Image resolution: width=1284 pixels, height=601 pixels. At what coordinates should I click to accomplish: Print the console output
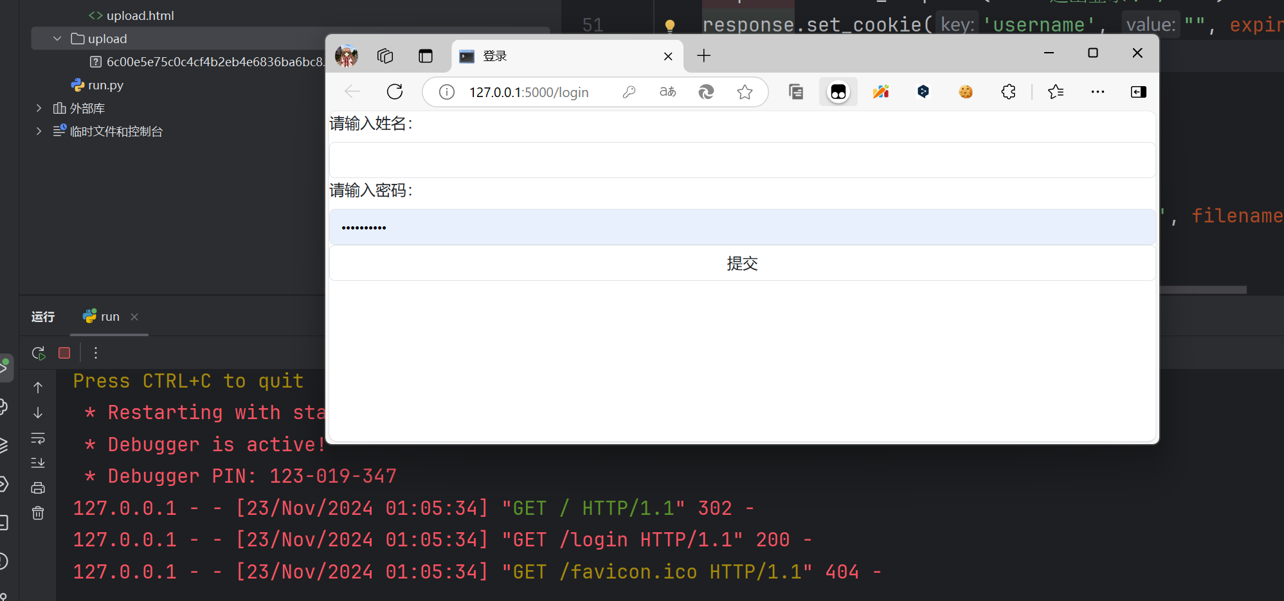click(38, 488)
